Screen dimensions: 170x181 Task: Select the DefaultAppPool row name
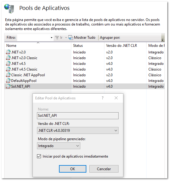(24, 81)
